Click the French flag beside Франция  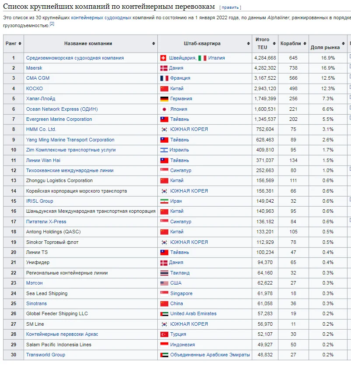click(164, 78)
